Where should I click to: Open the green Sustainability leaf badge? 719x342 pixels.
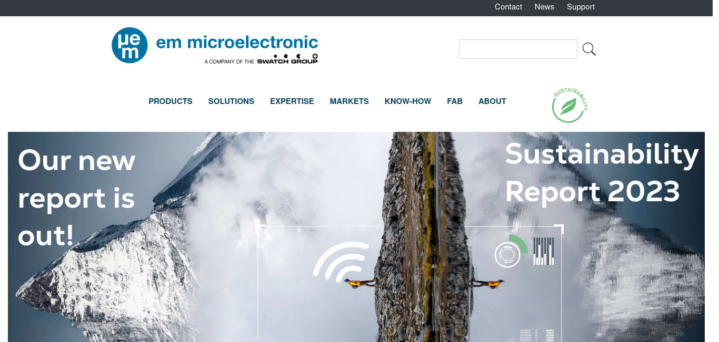tap(570, 105)
